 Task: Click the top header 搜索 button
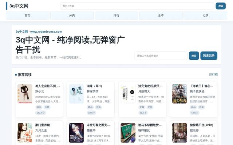coord(221,6)
